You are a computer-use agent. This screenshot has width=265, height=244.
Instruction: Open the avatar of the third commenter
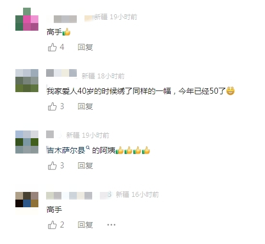click(x=27, y=142)
